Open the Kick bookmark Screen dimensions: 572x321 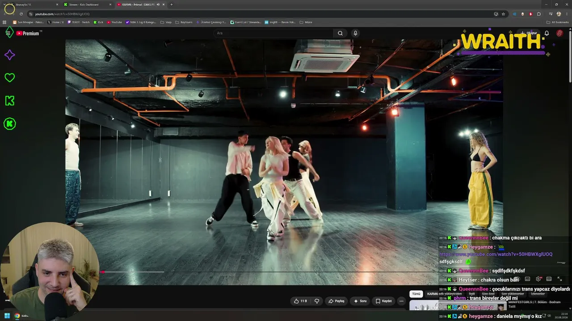point(98,22)
